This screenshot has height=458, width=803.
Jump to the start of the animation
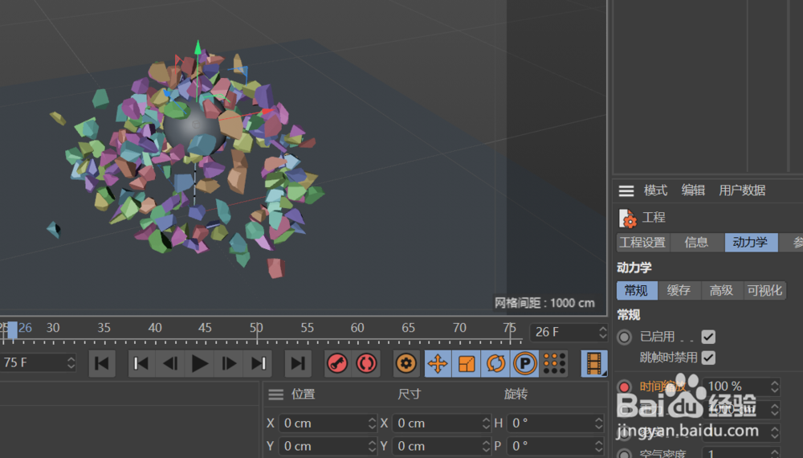[x=102, y=364]
